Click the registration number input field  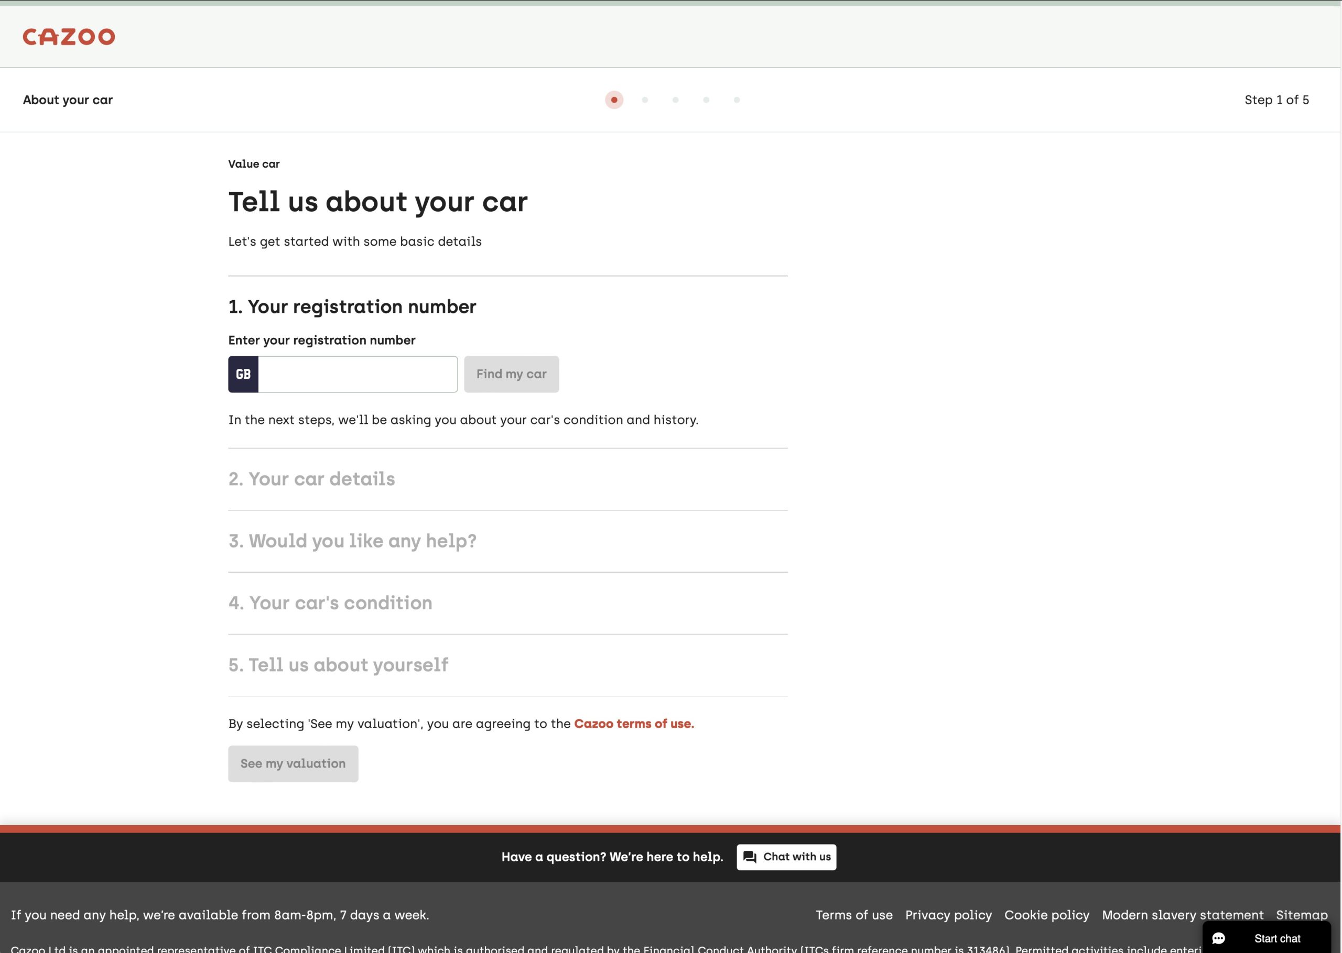[x=358, y=375]
